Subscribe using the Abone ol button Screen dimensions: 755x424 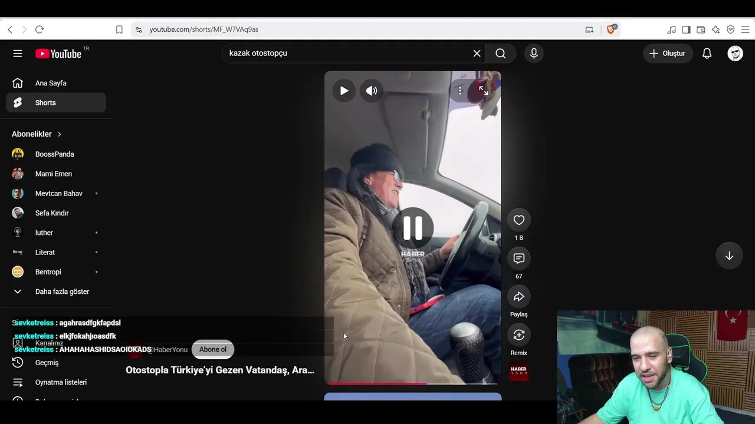point(213,350)
